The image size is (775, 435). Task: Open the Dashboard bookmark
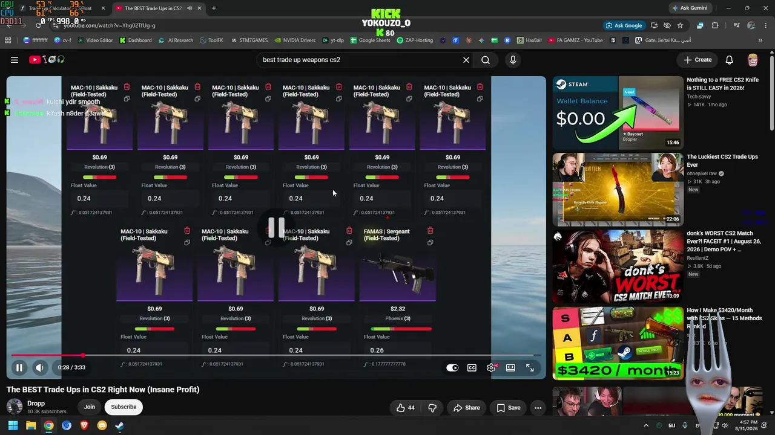pyautogui.click(x=136, y=40)
